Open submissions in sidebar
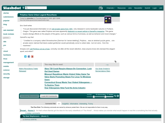 pyautogui.click(x=9, y=17)
